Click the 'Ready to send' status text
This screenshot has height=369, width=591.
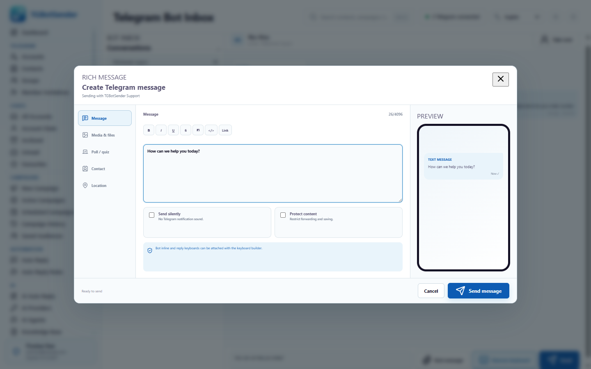coord(92,291)
